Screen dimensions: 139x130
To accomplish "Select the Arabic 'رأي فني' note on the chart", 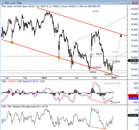I will pyautogui.click(x=96, y=11).
